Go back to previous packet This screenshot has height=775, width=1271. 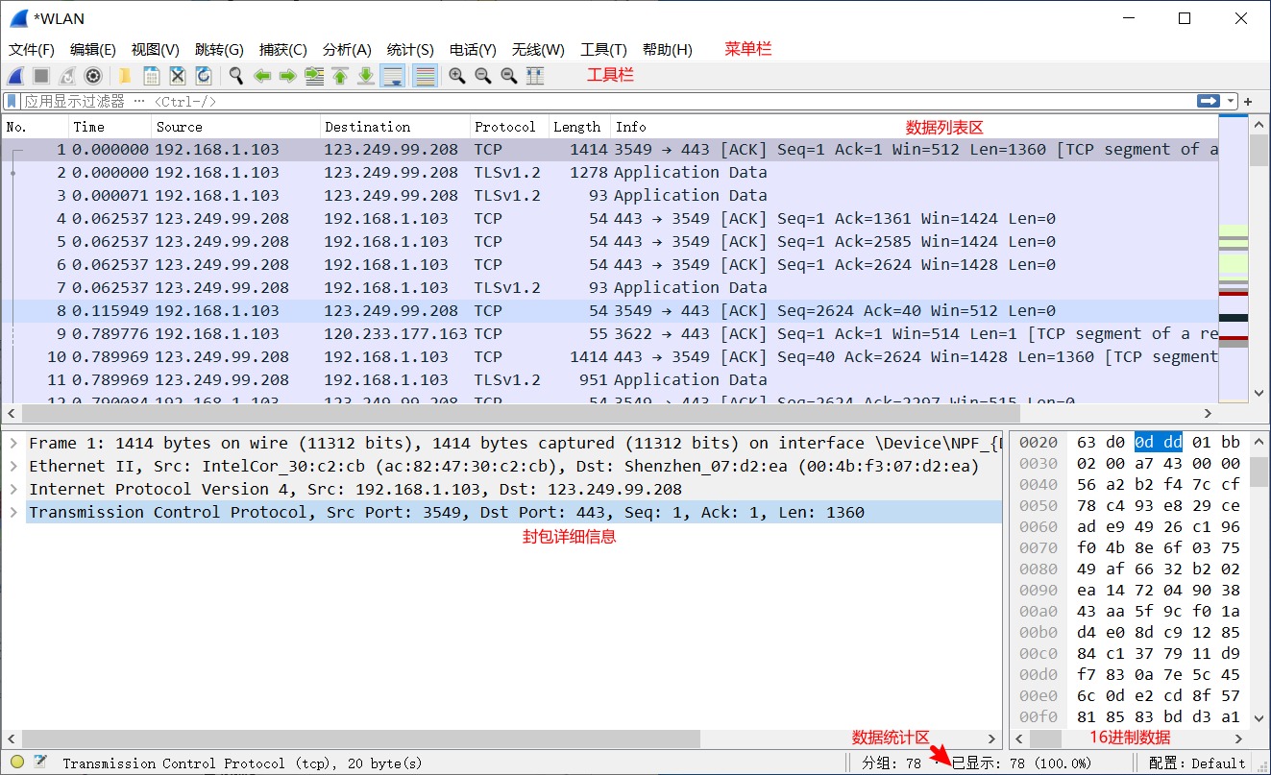coord(261,76)
